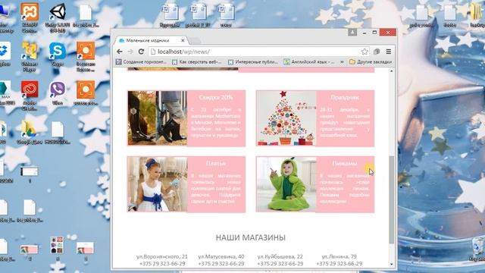This screenshot has width=485, height=273.
Task: Open the Chrome hamburger menu
Action: click(389, 52)
